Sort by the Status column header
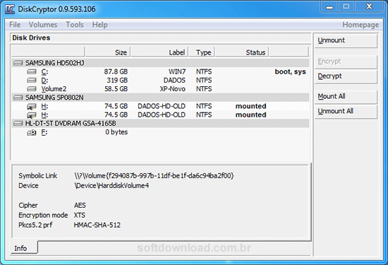Viewport: 388px width, 265px height. click(x=242, y=52)
